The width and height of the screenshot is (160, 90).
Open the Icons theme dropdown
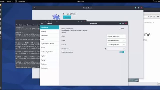pos(116,40)
